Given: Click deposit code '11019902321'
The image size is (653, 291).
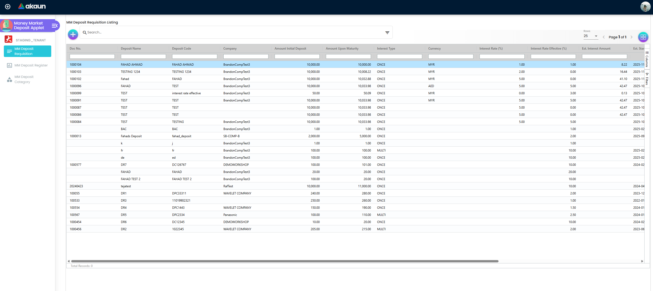Looking at the screenshot, I should (181, 201).
